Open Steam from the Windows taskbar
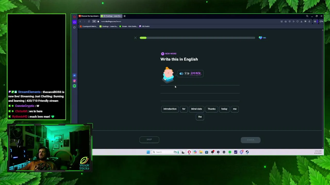This screenshot has height=185, width=330. pos(247,152)
